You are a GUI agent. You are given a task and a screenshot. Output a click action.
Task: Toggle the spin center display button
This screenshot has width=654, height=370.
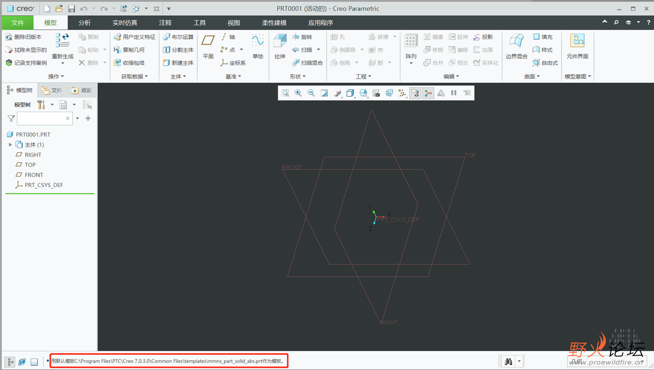click(428, 93)
